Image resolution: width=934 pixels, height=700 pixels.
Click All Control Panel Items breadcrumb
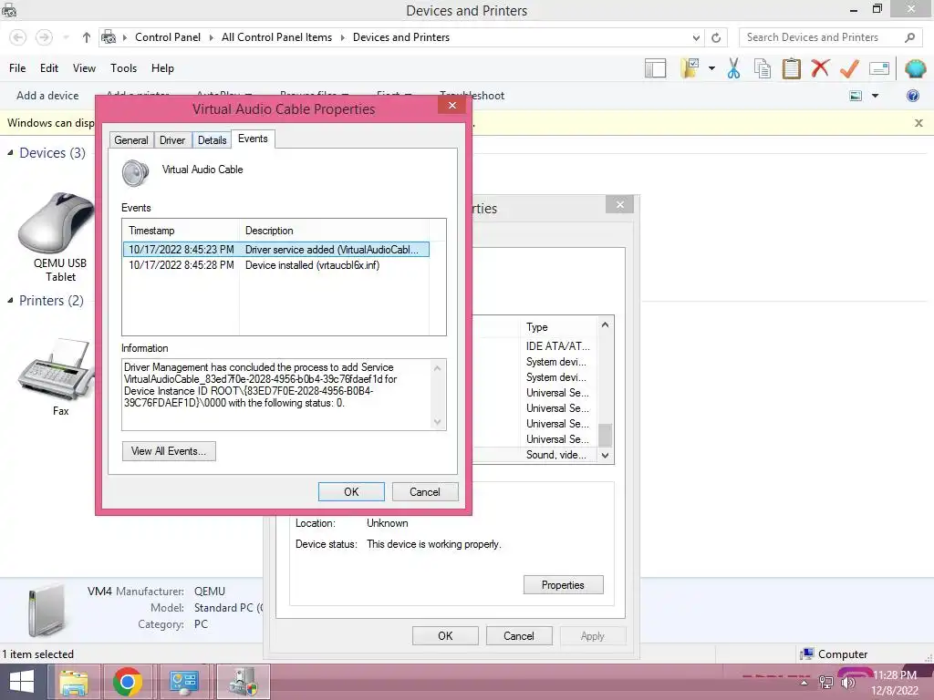click(x=277, y=37)
